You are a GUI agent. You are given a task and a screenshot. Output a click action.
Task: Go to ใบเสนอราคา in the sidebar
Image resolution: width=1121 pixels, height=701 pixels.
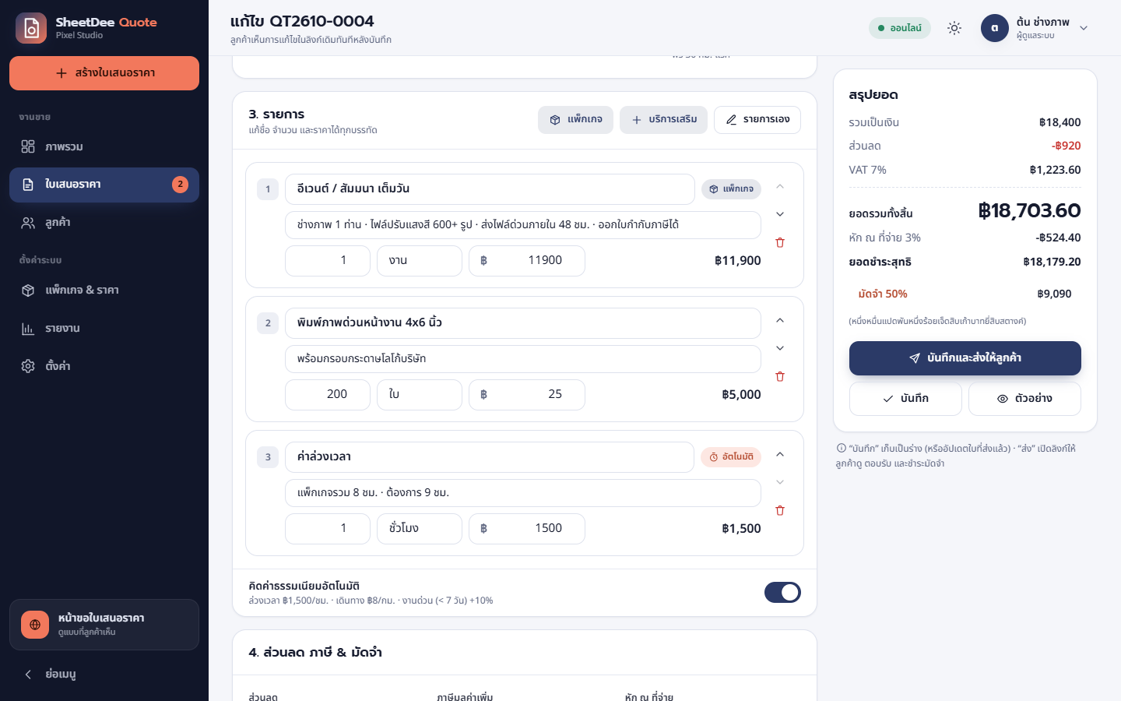coord(104,185)
